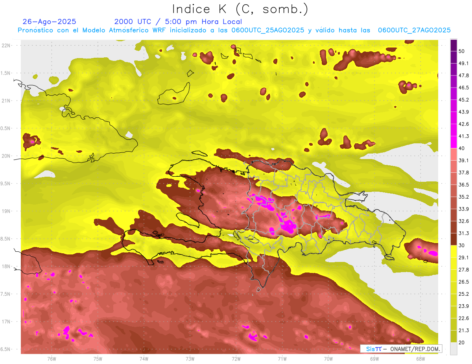Click the "68W" longitude label
The width and height of the screenshot is (472, 364).
coord(420,359)
